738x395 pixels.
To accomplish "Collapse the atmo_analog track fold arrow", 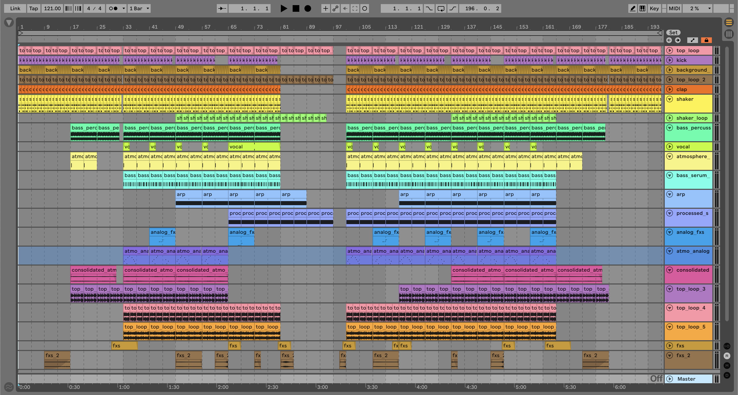I will pos(670,251).
